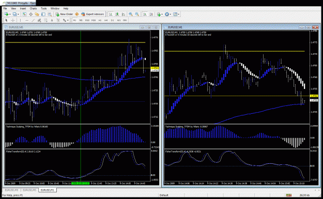This screenshot has height=199, width=323.
Task: Open a new chart with the toolbar icon
Action: (x=6, y=14)
